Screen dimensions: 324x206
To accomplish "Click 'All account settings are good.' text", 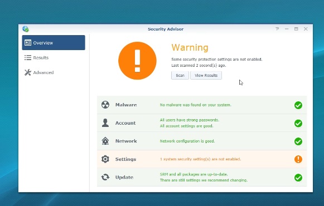I will 186,126.
